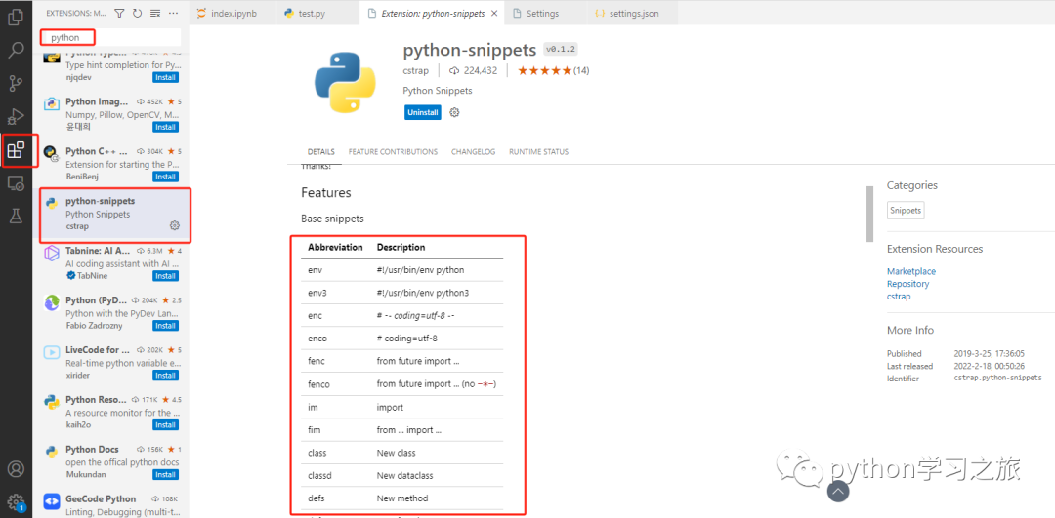The width and height of the screenshot is (1055, 518).
Task: Select Tabnine: AI extension list item
Action: coord(111,263)
